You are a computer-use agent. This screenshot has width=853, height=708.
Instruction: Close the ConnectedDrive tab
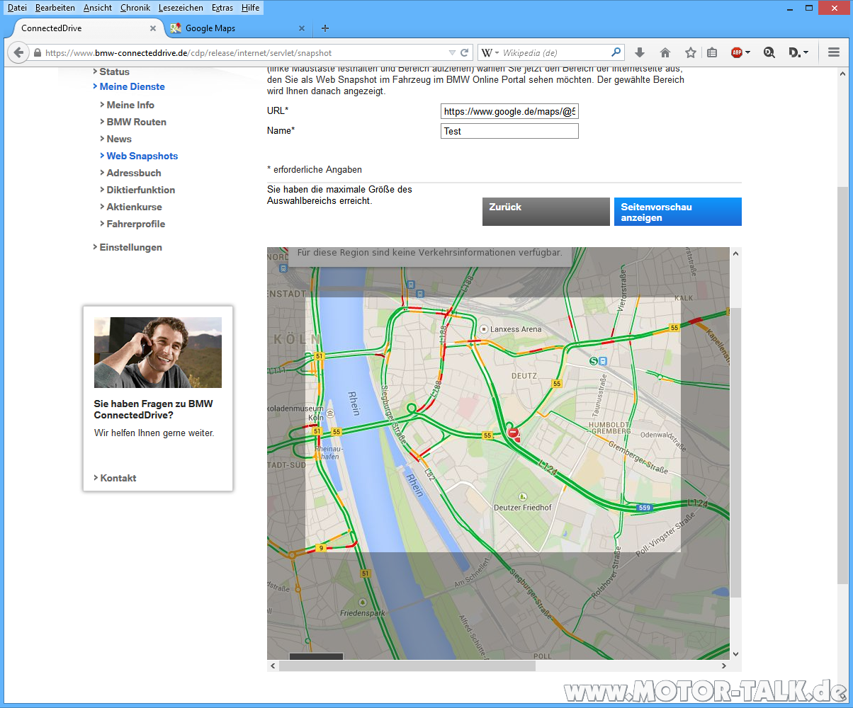tap(153, 28)
